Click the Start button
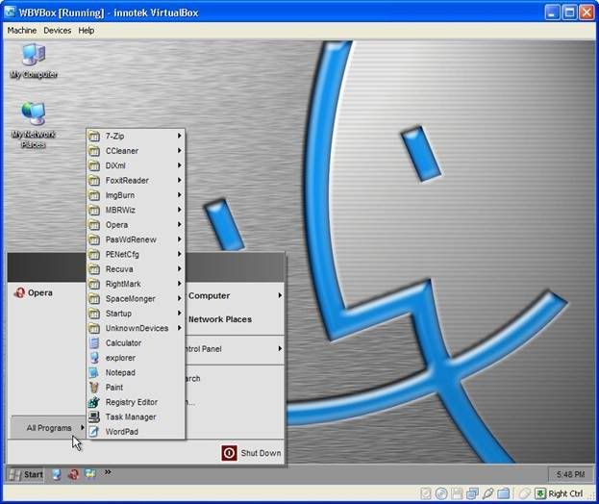599x504 pixels. pos(26,475)
